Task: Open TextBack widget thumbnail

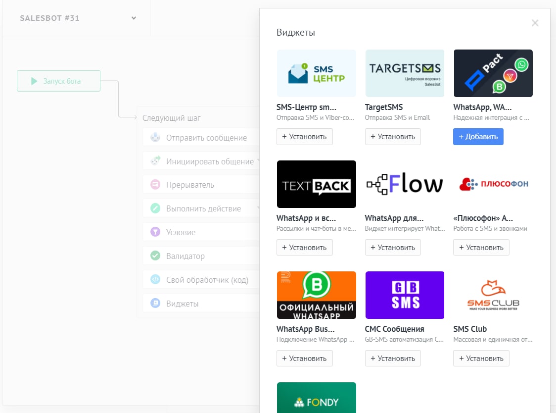Action: (x=316, y=184)
